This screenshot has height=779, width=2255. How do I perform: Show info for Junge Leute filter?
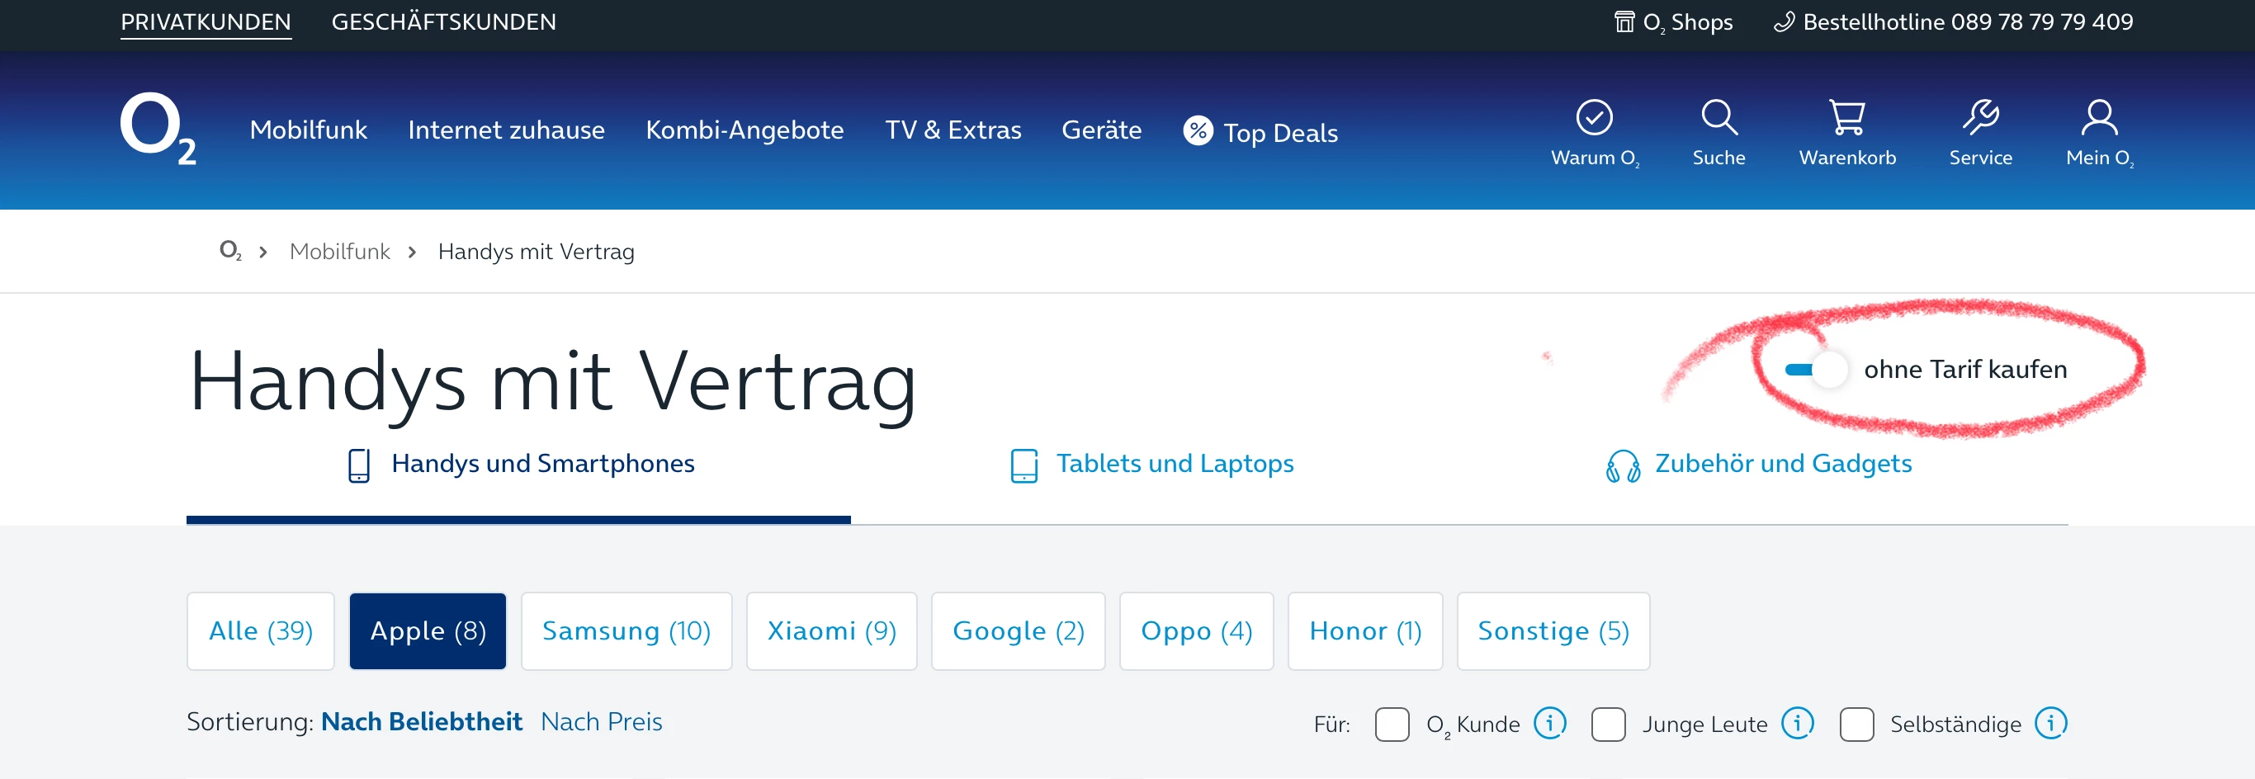1797,724
